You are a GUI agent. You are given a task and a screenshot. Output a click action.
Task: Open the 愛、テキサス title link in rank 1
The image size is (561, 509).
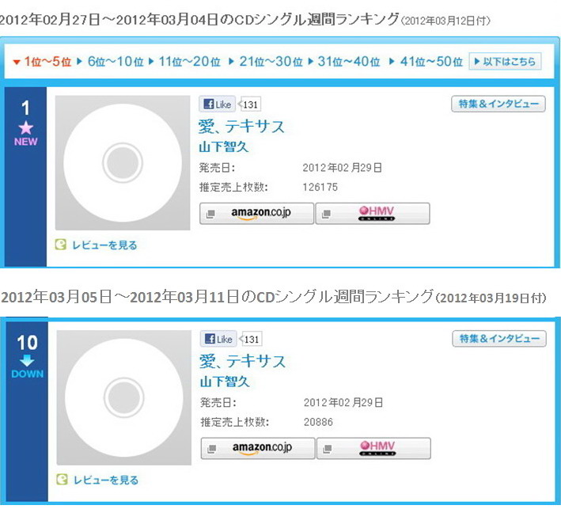coord(241,127)
